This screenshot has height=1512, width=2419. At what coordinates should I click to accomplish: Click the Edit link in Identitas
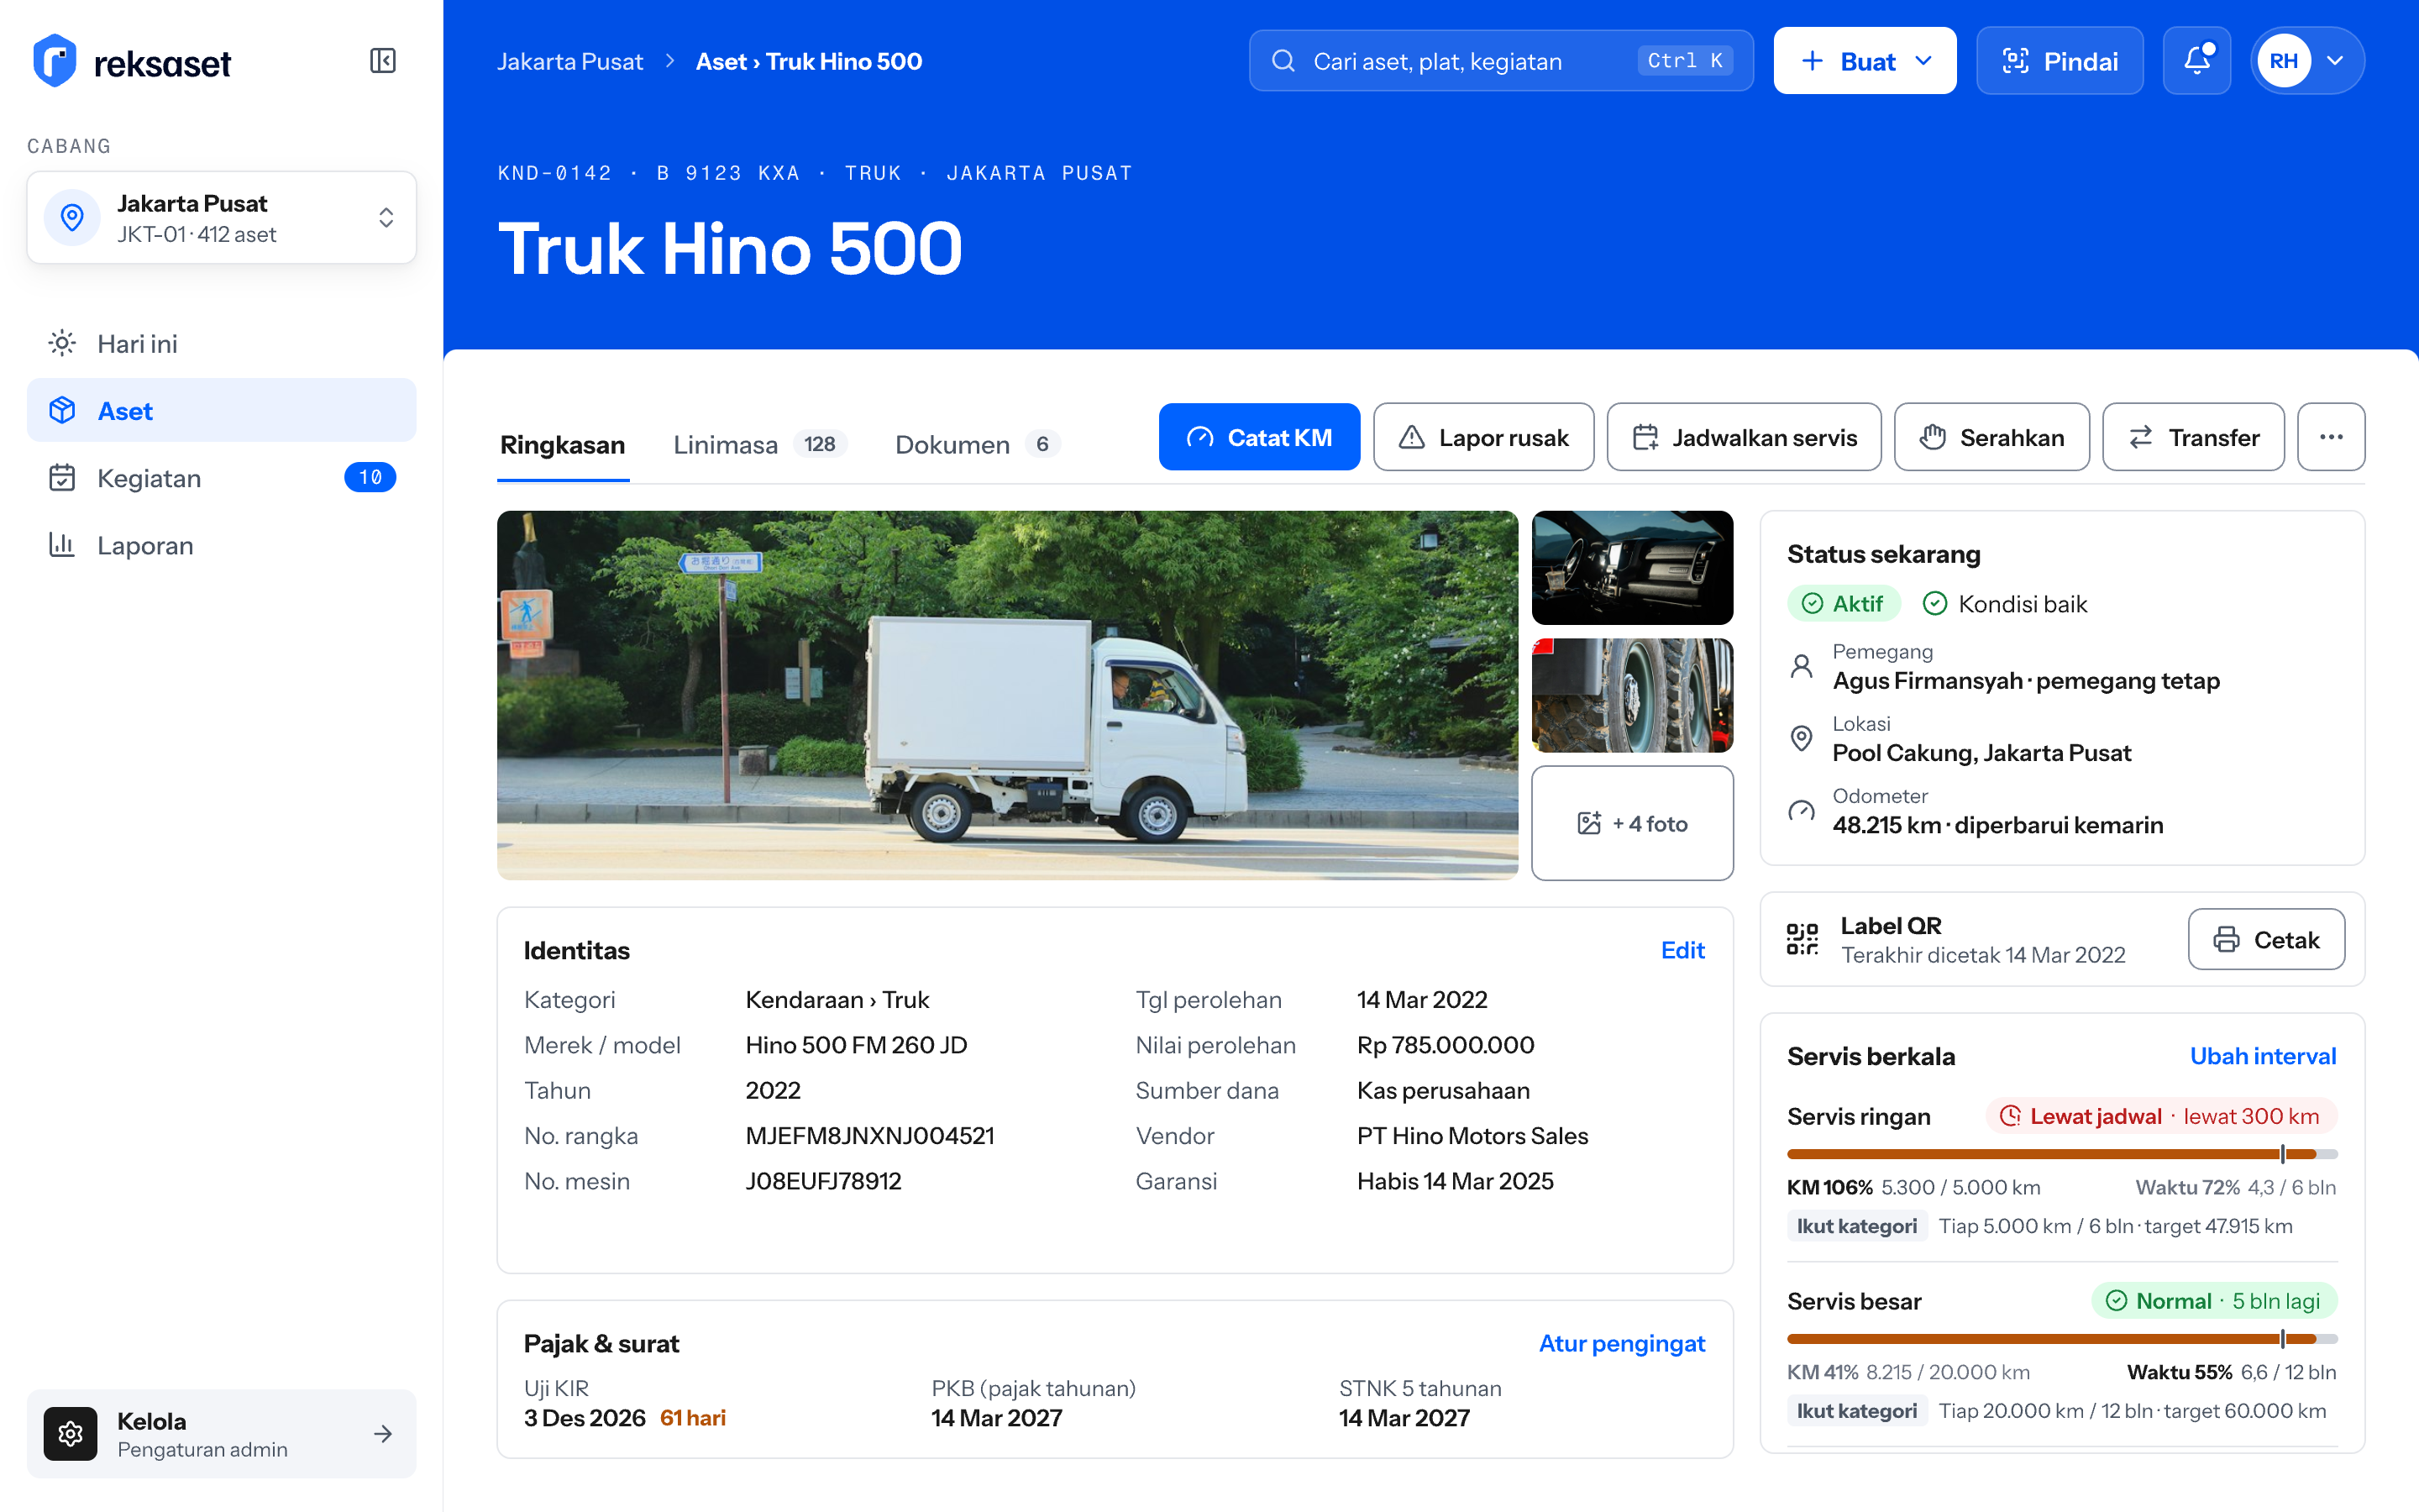click(1682, 950)
